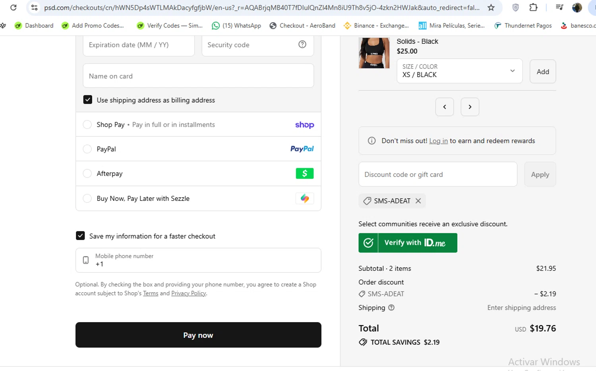
Task: Click the Total Savings tag icon
Action: (363, 342)
